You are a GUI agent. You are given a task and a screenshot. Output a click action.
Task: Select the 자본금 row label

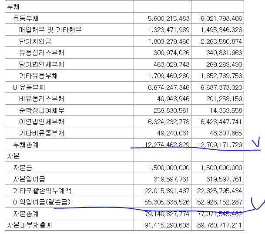pyautogui.click(x=23, y=168)
